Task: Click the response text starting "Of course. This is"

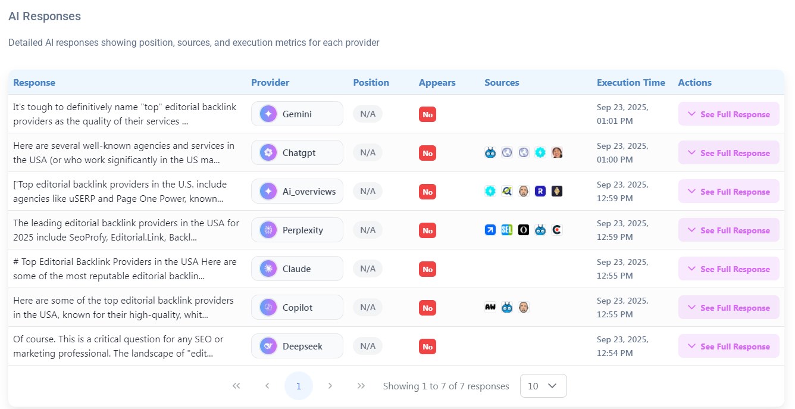Action: [x=118, y=346]
